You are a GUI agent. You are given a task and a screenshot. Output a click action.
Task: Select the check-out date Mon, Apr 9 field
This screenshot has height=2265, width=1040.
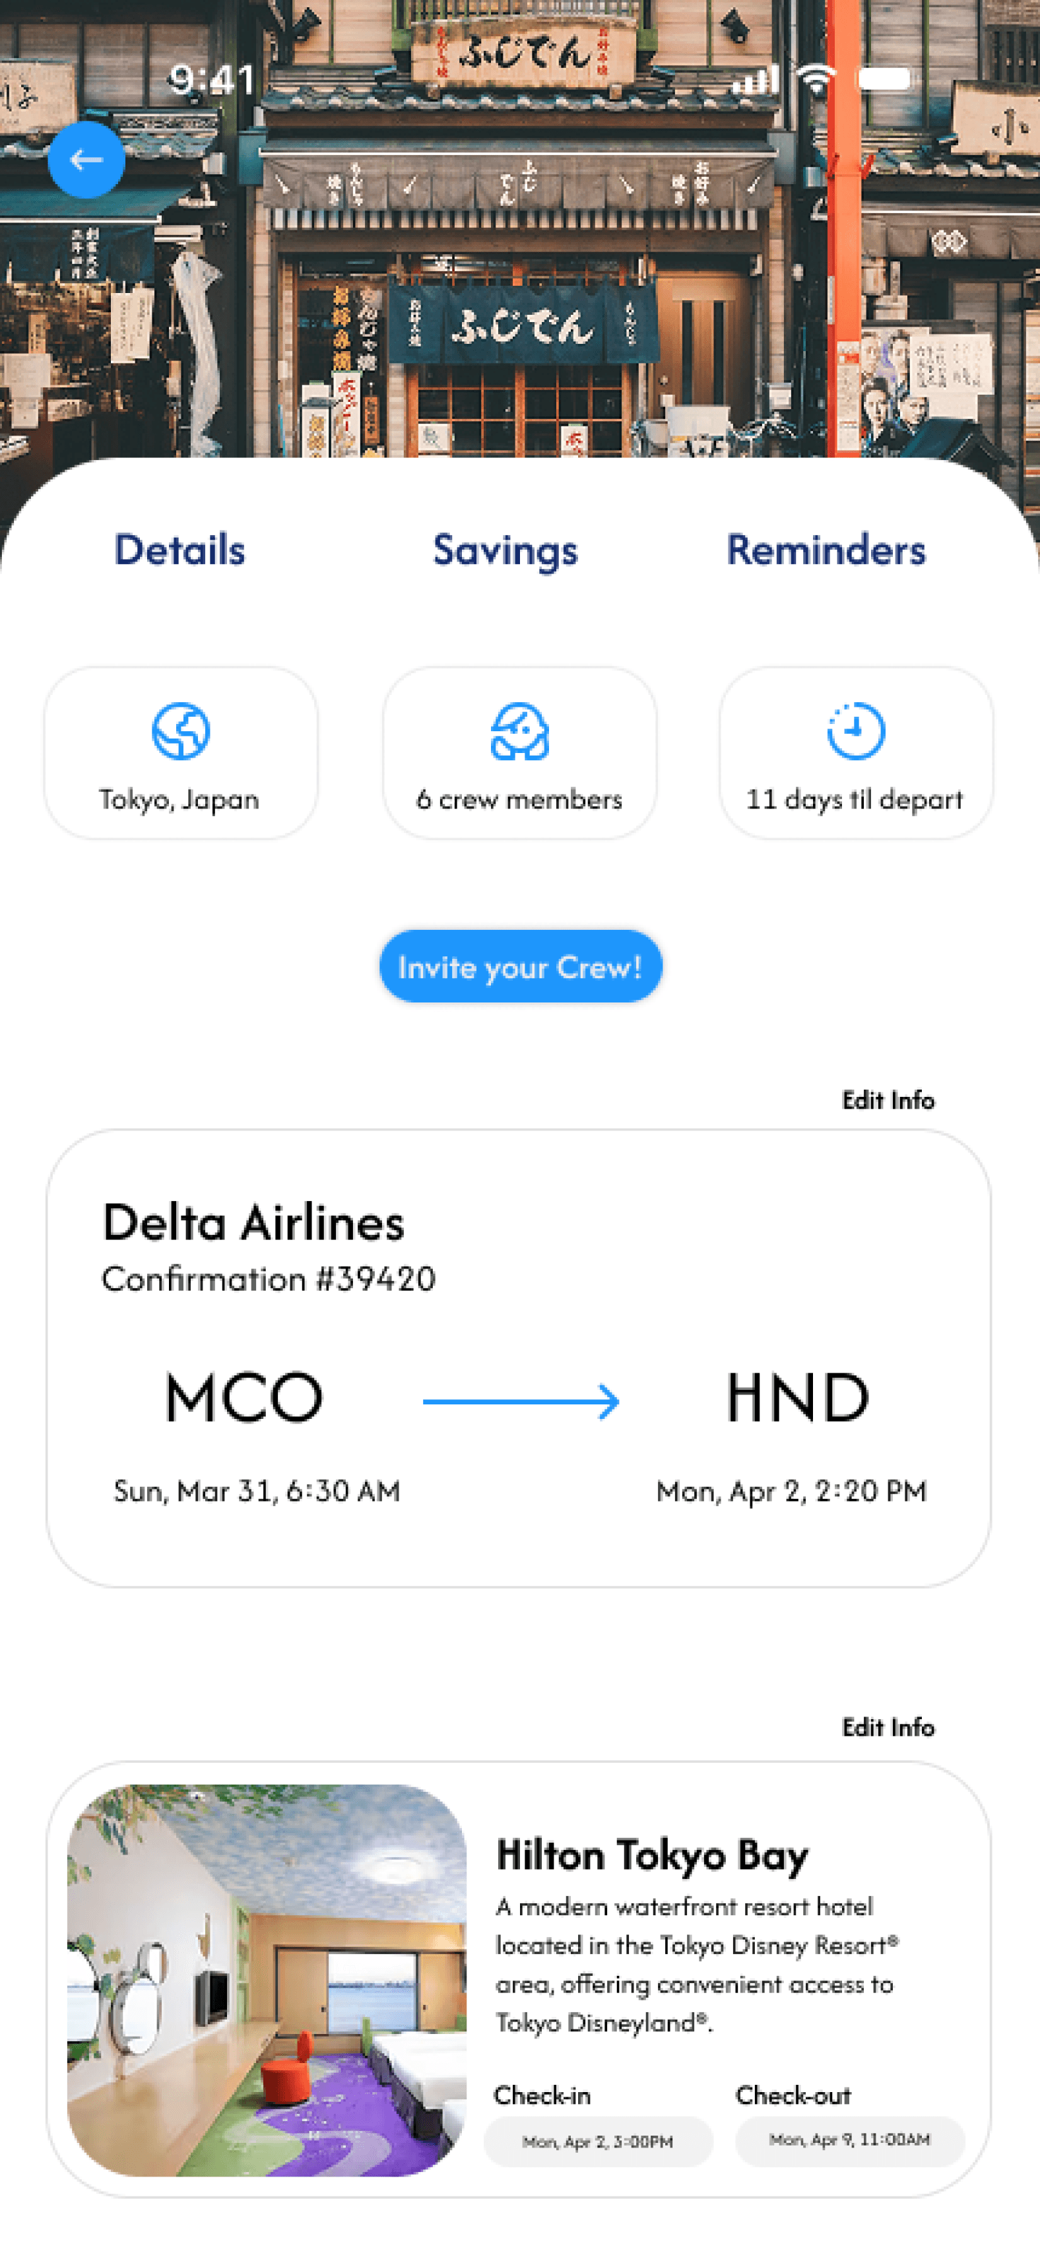point(850,2140)
